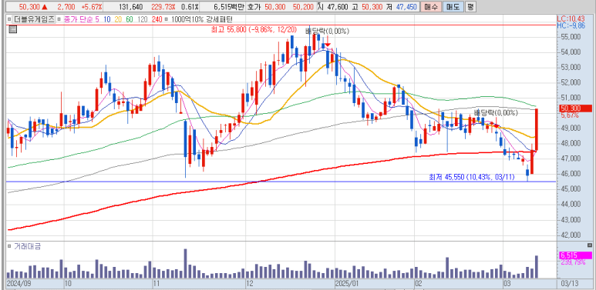Click the square marker beside 거래대금
596x290 pixels.
9,246
